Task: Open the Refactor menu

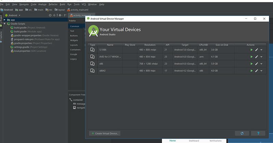Action: [53, 4]
